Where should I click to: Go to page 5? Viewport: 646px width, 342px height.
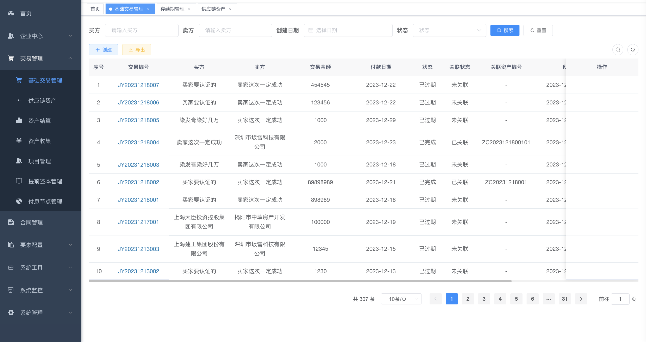coord(516,299)
